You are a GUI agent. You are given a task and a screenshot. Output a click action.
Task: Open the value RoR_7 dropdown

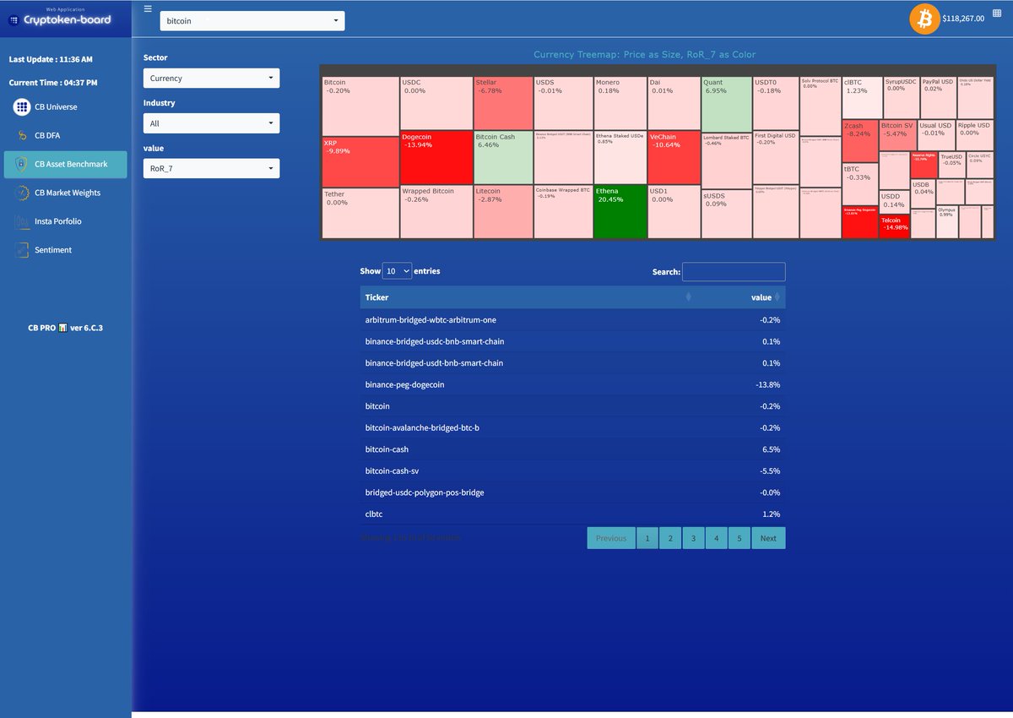pyautogui.click(x=211, y=169)
